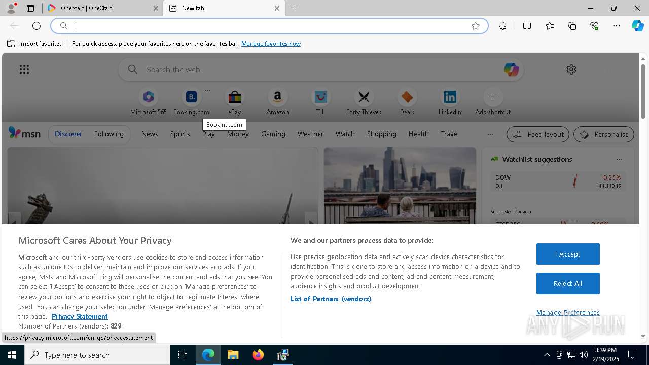Open LinkedIn shortcut

tap(450, 102)
